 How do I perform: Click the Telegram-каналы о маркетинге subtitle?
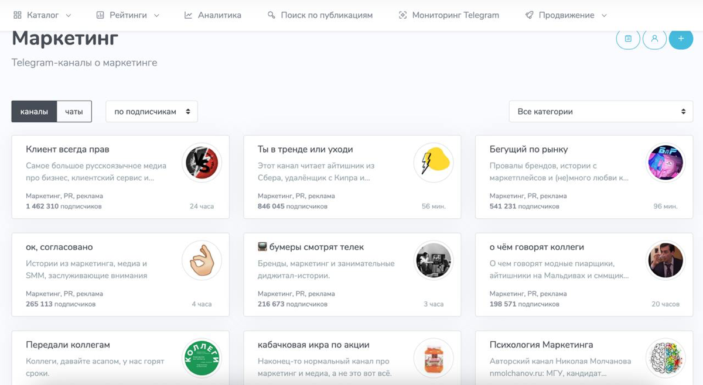pos(84,63)
